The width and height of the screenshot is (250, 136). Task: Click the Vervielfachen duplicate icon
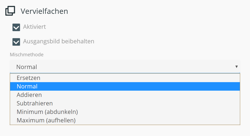point(10,11)
